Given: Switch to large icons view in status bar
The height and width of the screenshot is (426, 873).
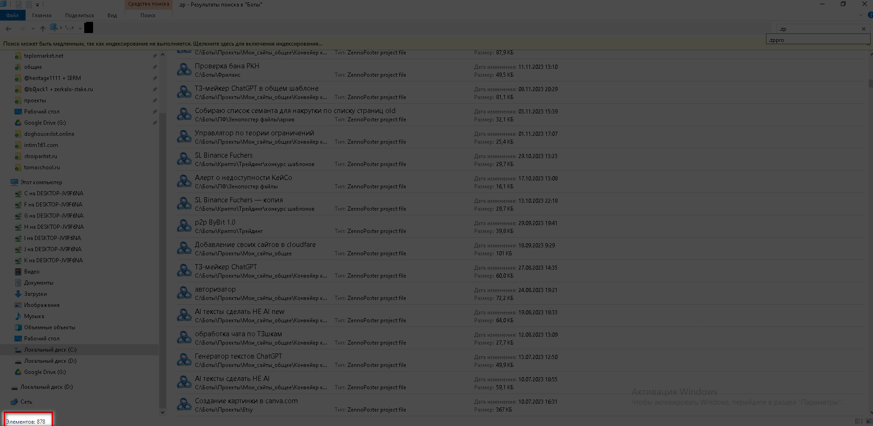Looking at the screenshot, I should point(868,421).
